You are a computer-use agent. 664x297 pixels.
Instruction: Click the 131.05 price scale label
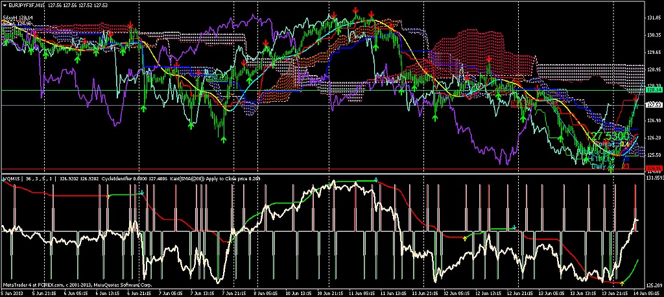pos(654,18)
